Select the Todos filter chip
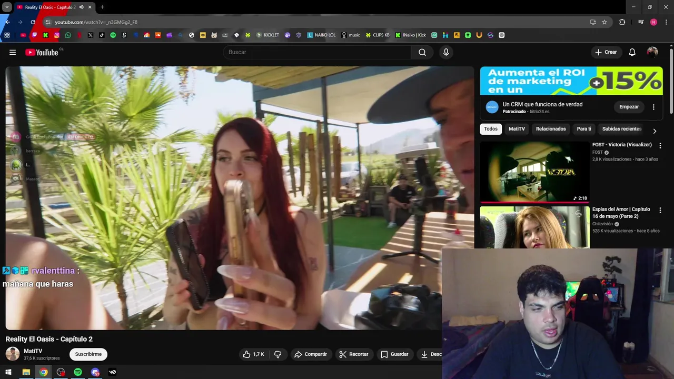Image resolution: width=674 pixels, height=379 pixels. coord(491,129)
